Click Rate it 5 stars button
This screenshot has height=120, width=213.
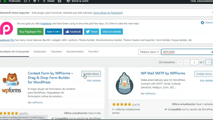pos(54,32)
